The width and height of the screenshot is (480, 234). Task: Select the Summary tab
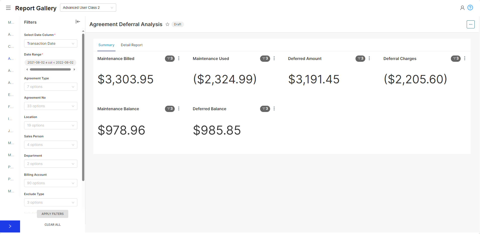pos(106,45)
